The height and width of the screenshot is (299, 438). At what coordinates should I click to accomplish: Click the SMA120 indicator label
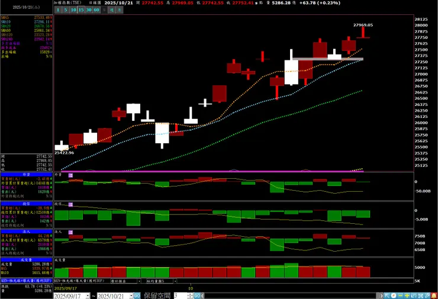7,35
